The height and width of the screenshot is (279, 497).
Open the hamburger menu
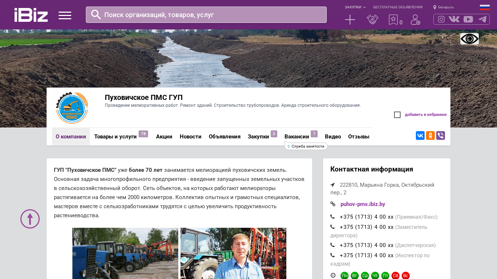click(65, 15)
